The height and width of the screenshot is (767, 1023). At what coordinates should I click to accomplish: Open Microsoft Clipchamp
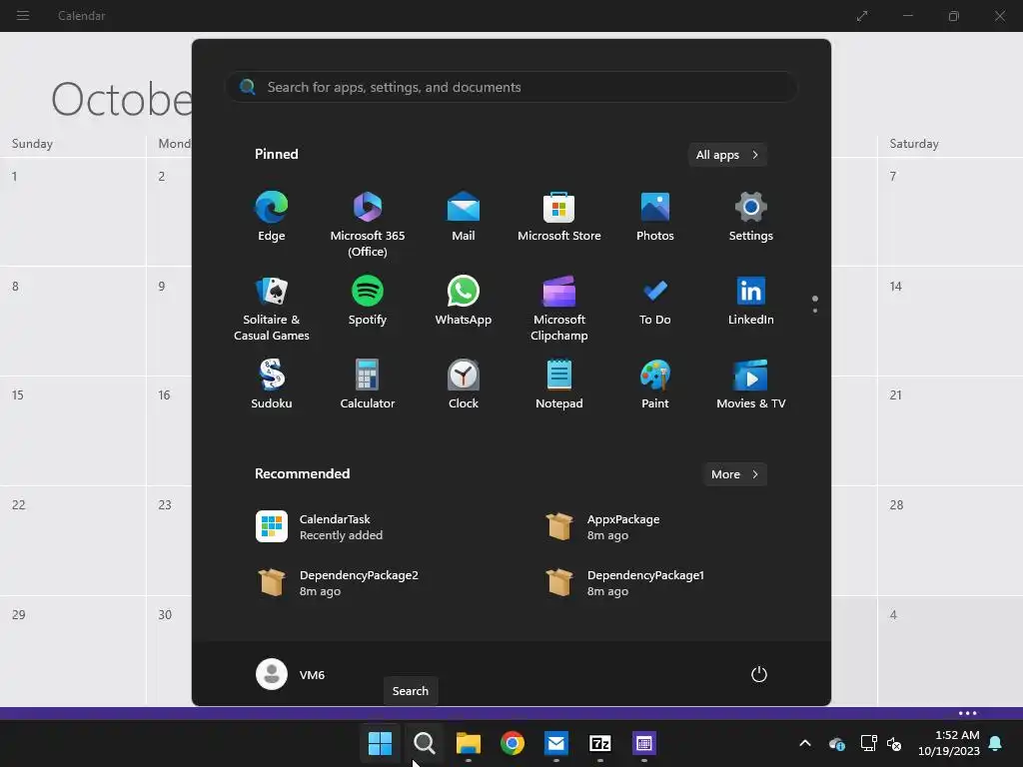pos(559,309)
